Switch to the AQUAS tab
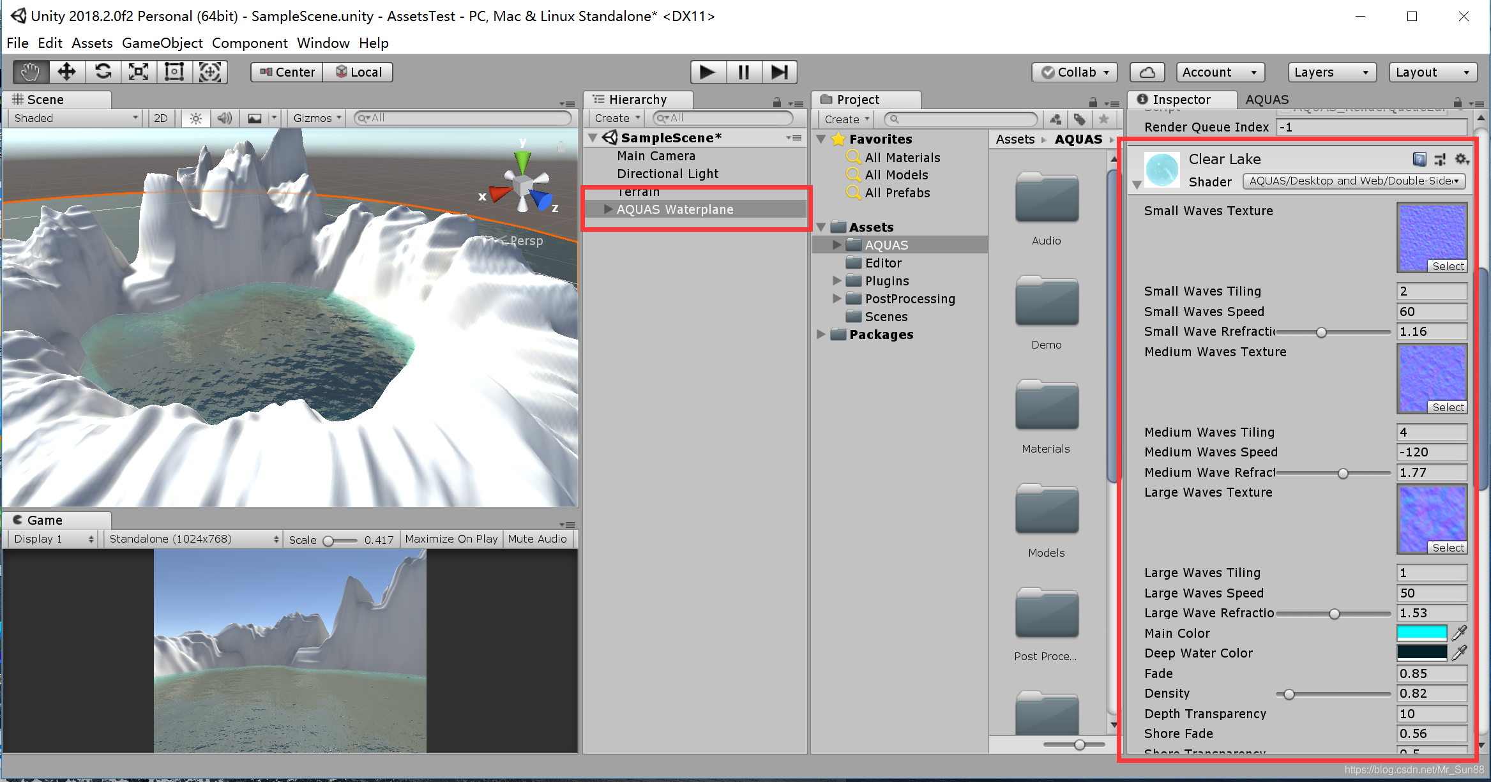 point(1267,100)
